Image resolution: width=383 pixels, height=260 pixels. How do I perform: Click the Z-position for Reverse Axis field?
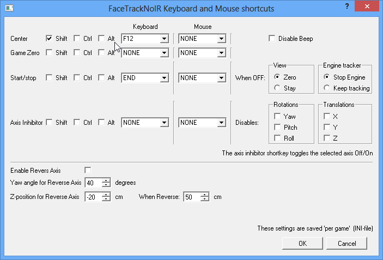tap(93, 197)
